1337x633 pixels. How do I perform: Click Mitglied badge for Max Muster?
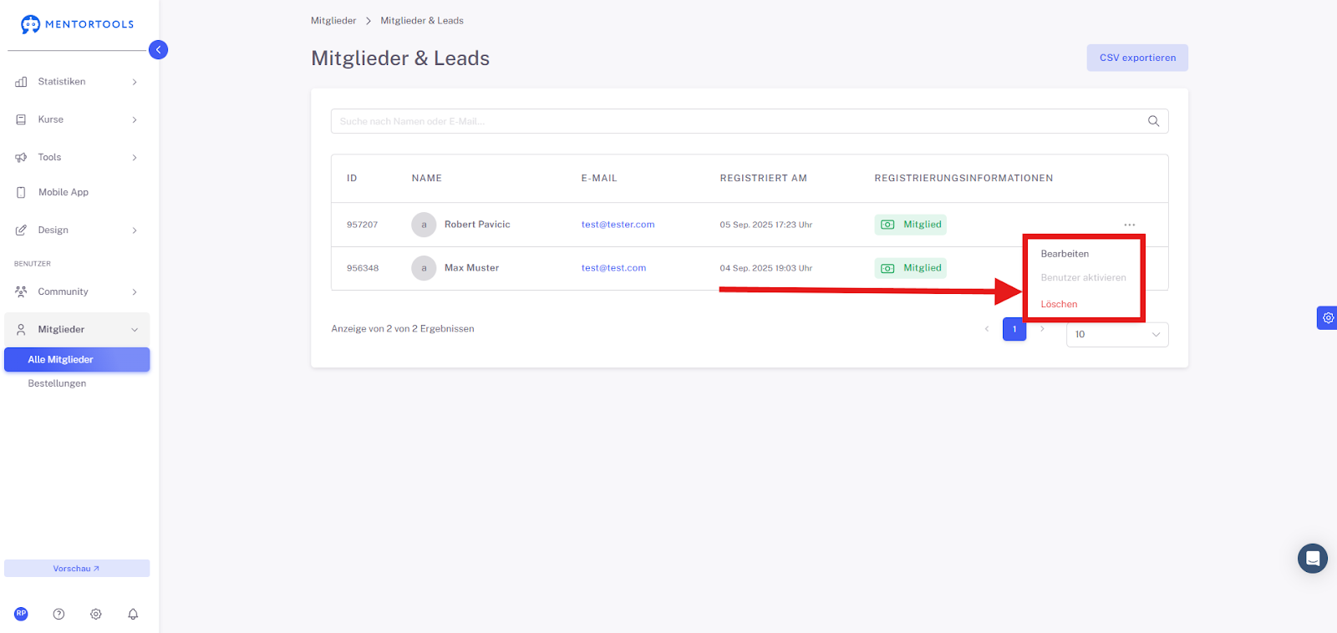point(910,268)
